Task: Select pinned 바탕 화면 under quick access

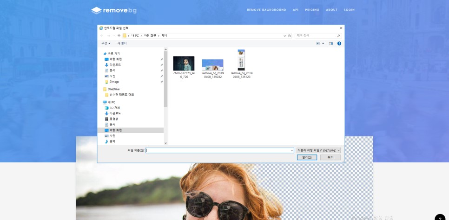Action: tap(116, 59)
